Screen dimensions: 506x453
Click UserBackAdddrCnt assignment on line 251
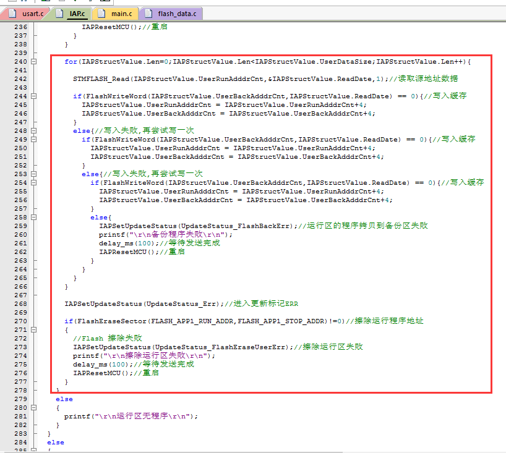[x=237, y=157]
